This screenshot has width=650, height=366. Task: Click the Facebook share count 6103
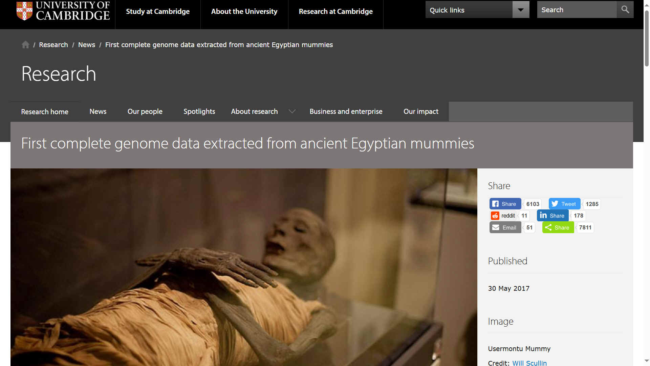point(533,204)
